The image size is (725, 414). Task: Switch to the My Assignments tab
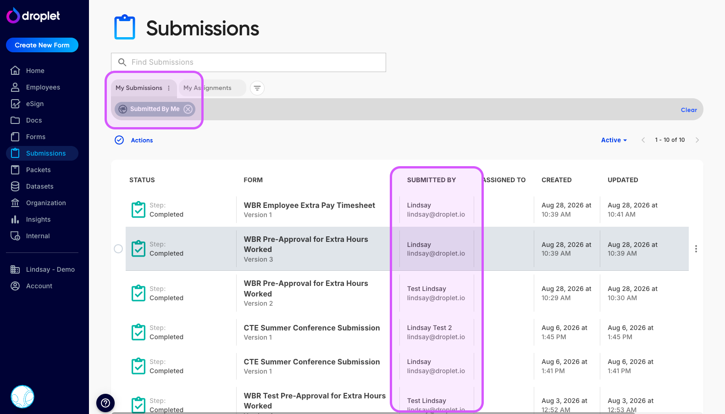point(212,88)
